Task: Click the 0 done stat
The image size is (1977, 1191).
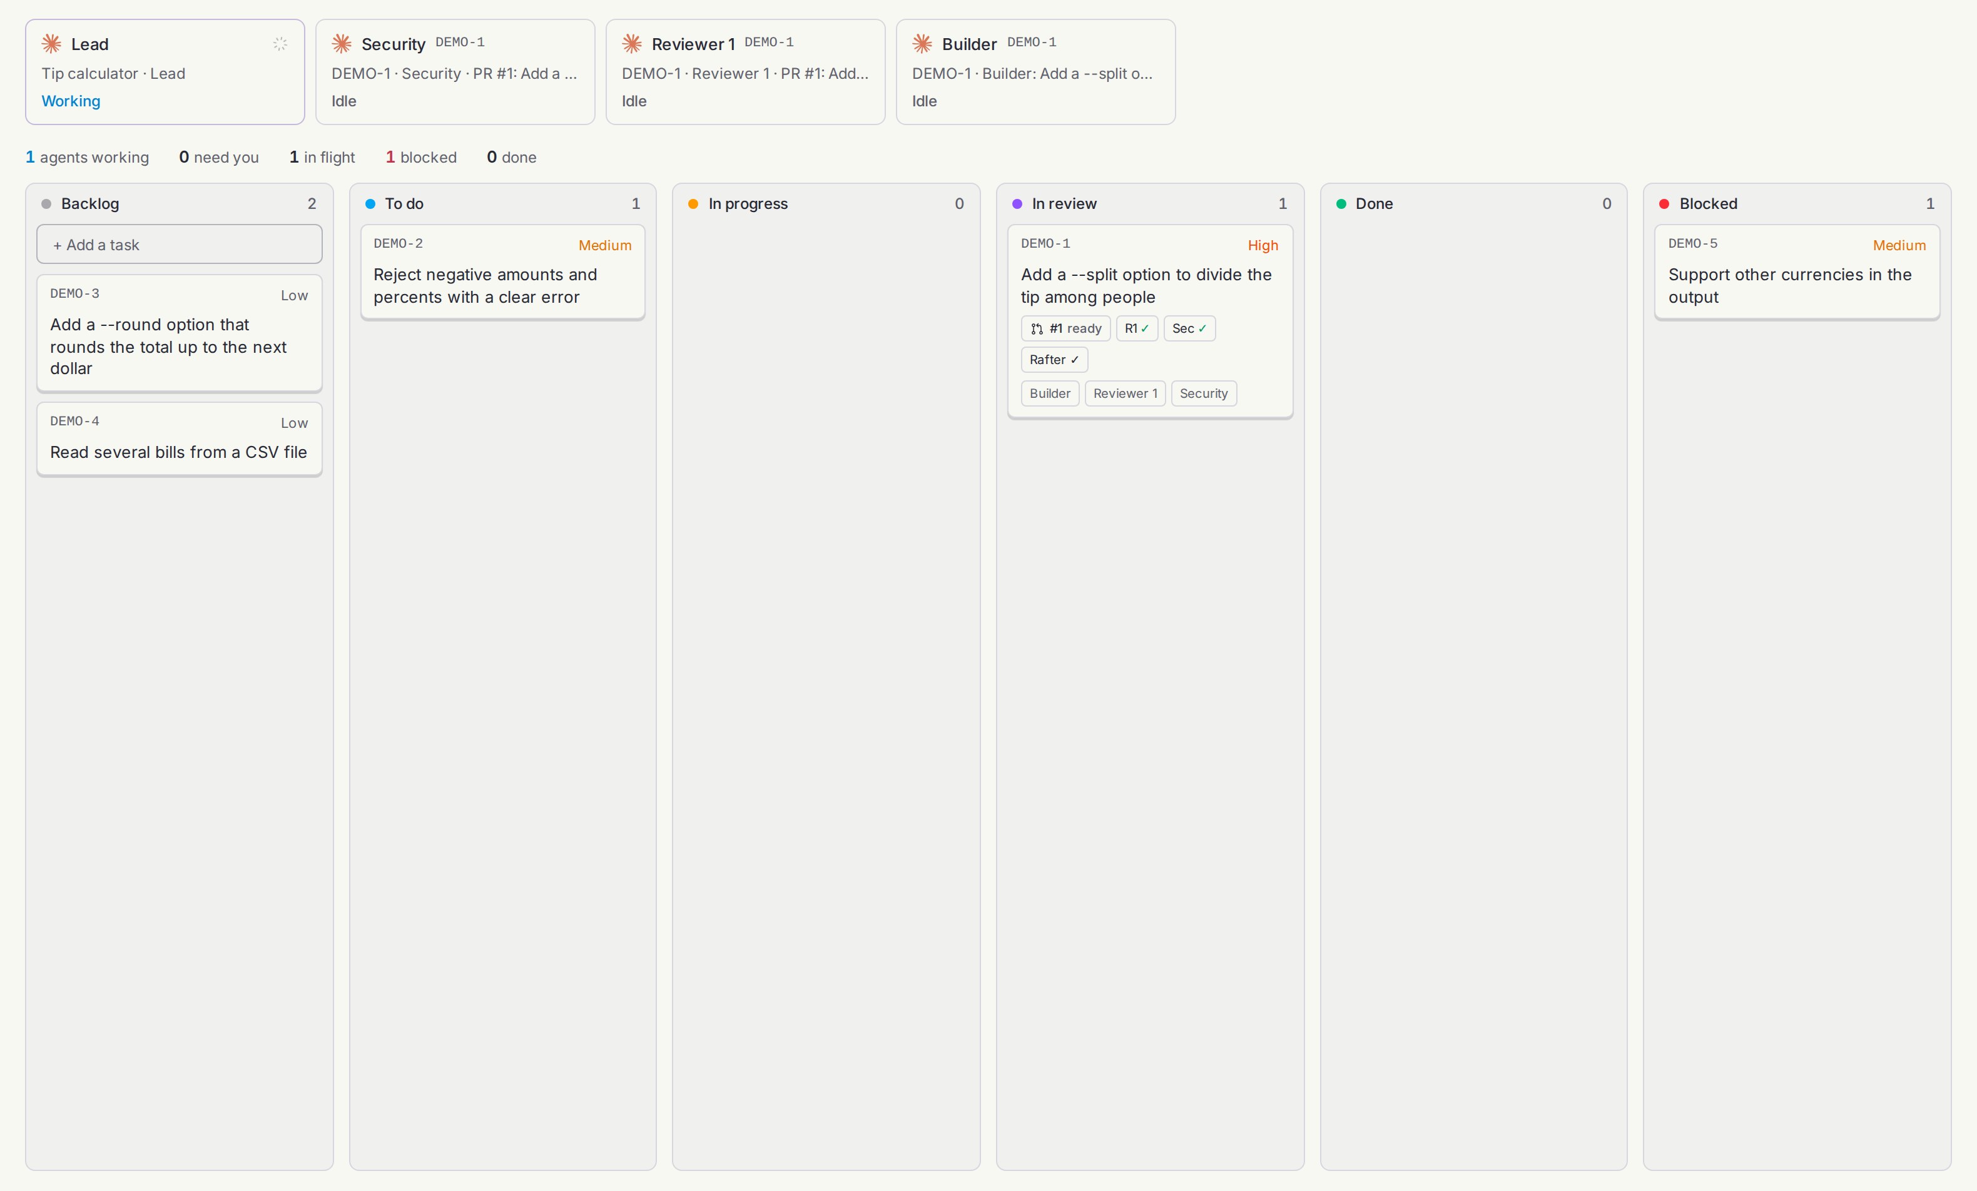Action: (512, 157)
